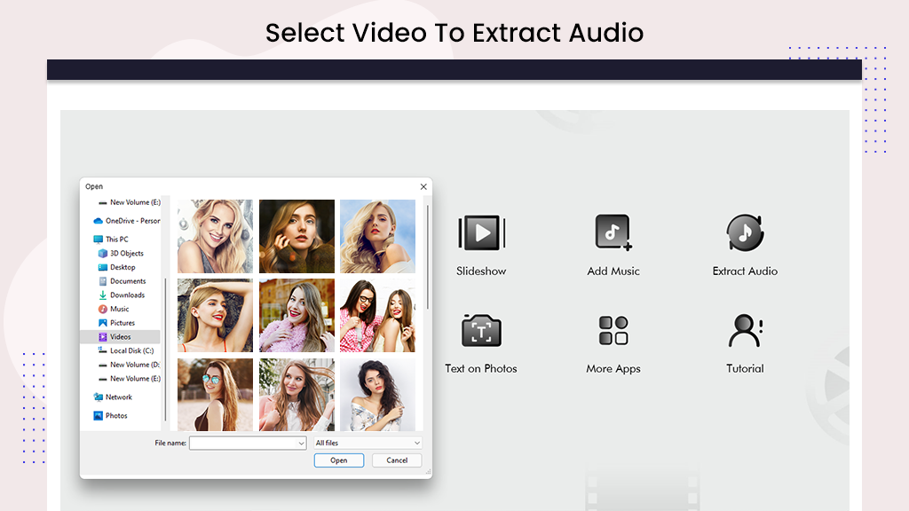Click the file list vertical scrollbar
909x511 pixels.
click(x=427, y=257)
